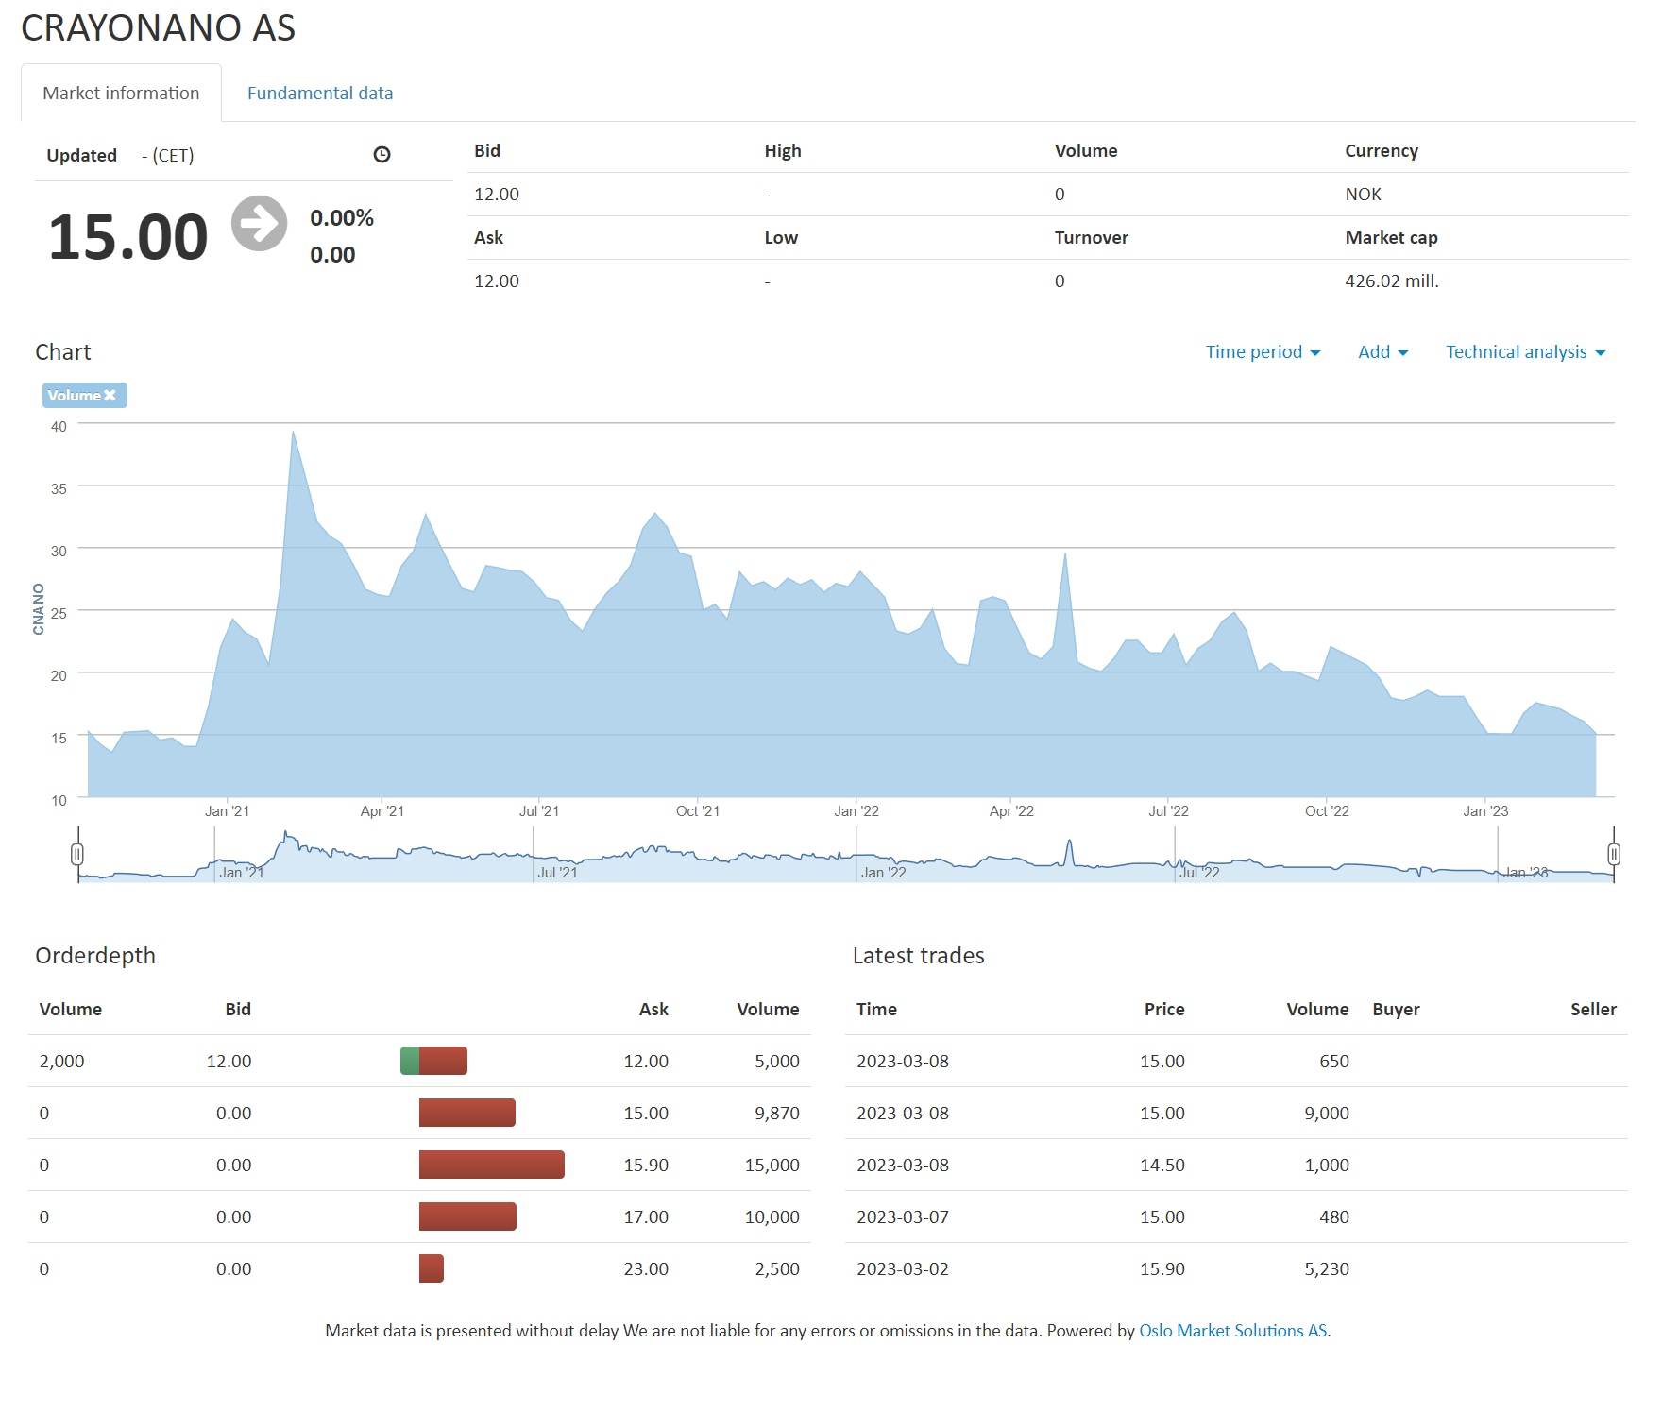Click the Bid header in top panel
The width and height of the screenshot is (1679, 1413).
pyautogui.click(x=487, y=150)
